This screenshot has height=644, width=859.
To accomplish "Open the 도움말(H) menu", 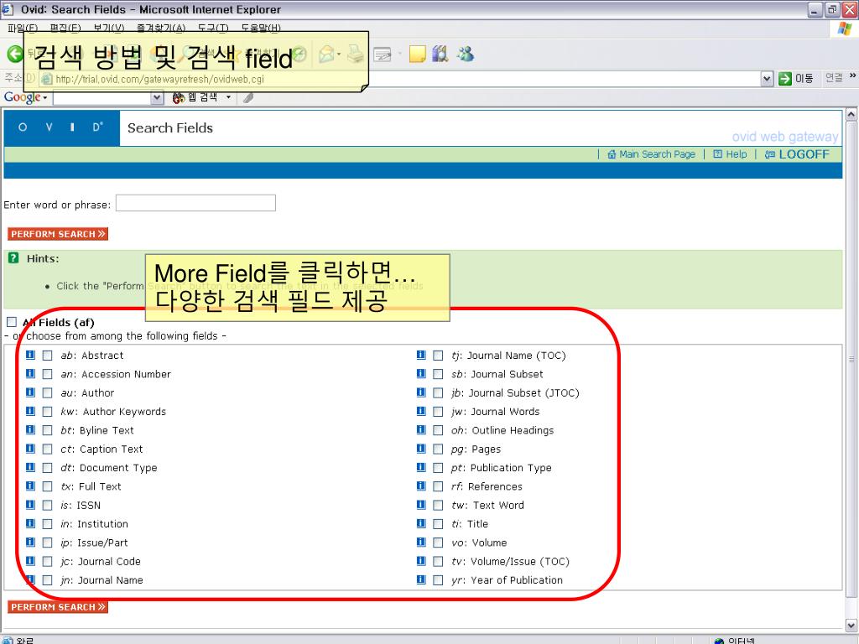I will pyautogui.click(x=261, y=28).
